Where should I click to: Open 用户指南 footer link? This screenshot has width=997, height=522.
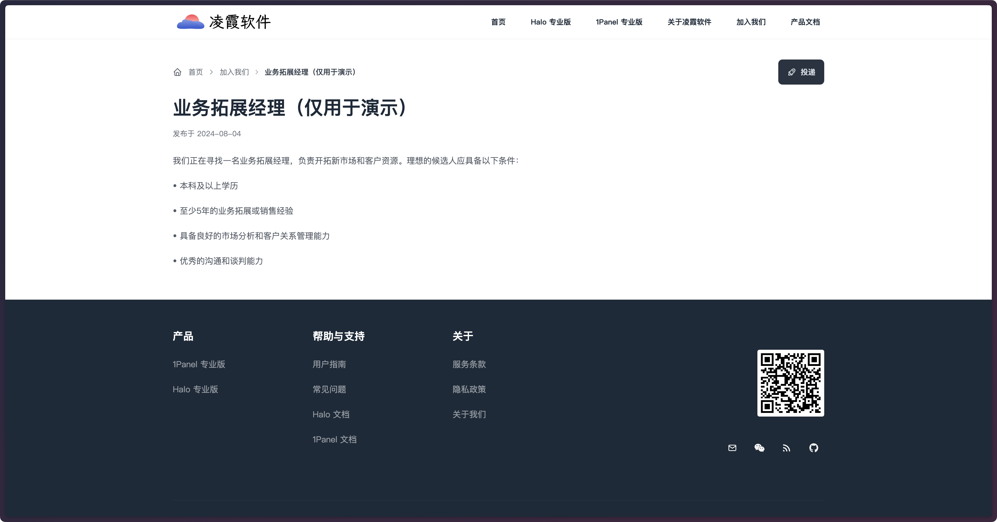click(x=329, y=364)
